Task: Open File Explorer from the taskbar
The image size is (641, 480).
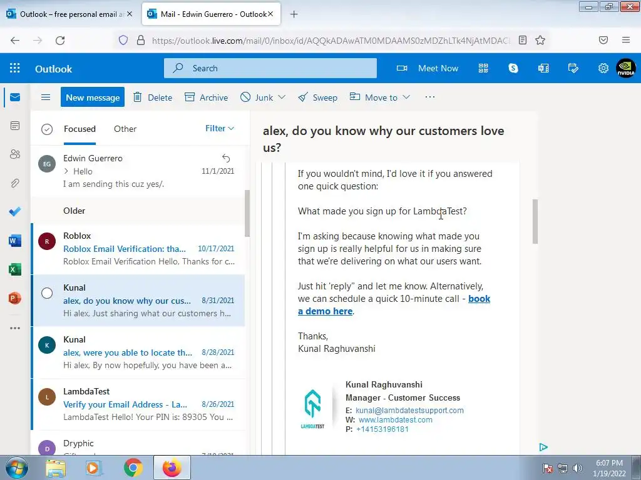Action: coord(56,468)
